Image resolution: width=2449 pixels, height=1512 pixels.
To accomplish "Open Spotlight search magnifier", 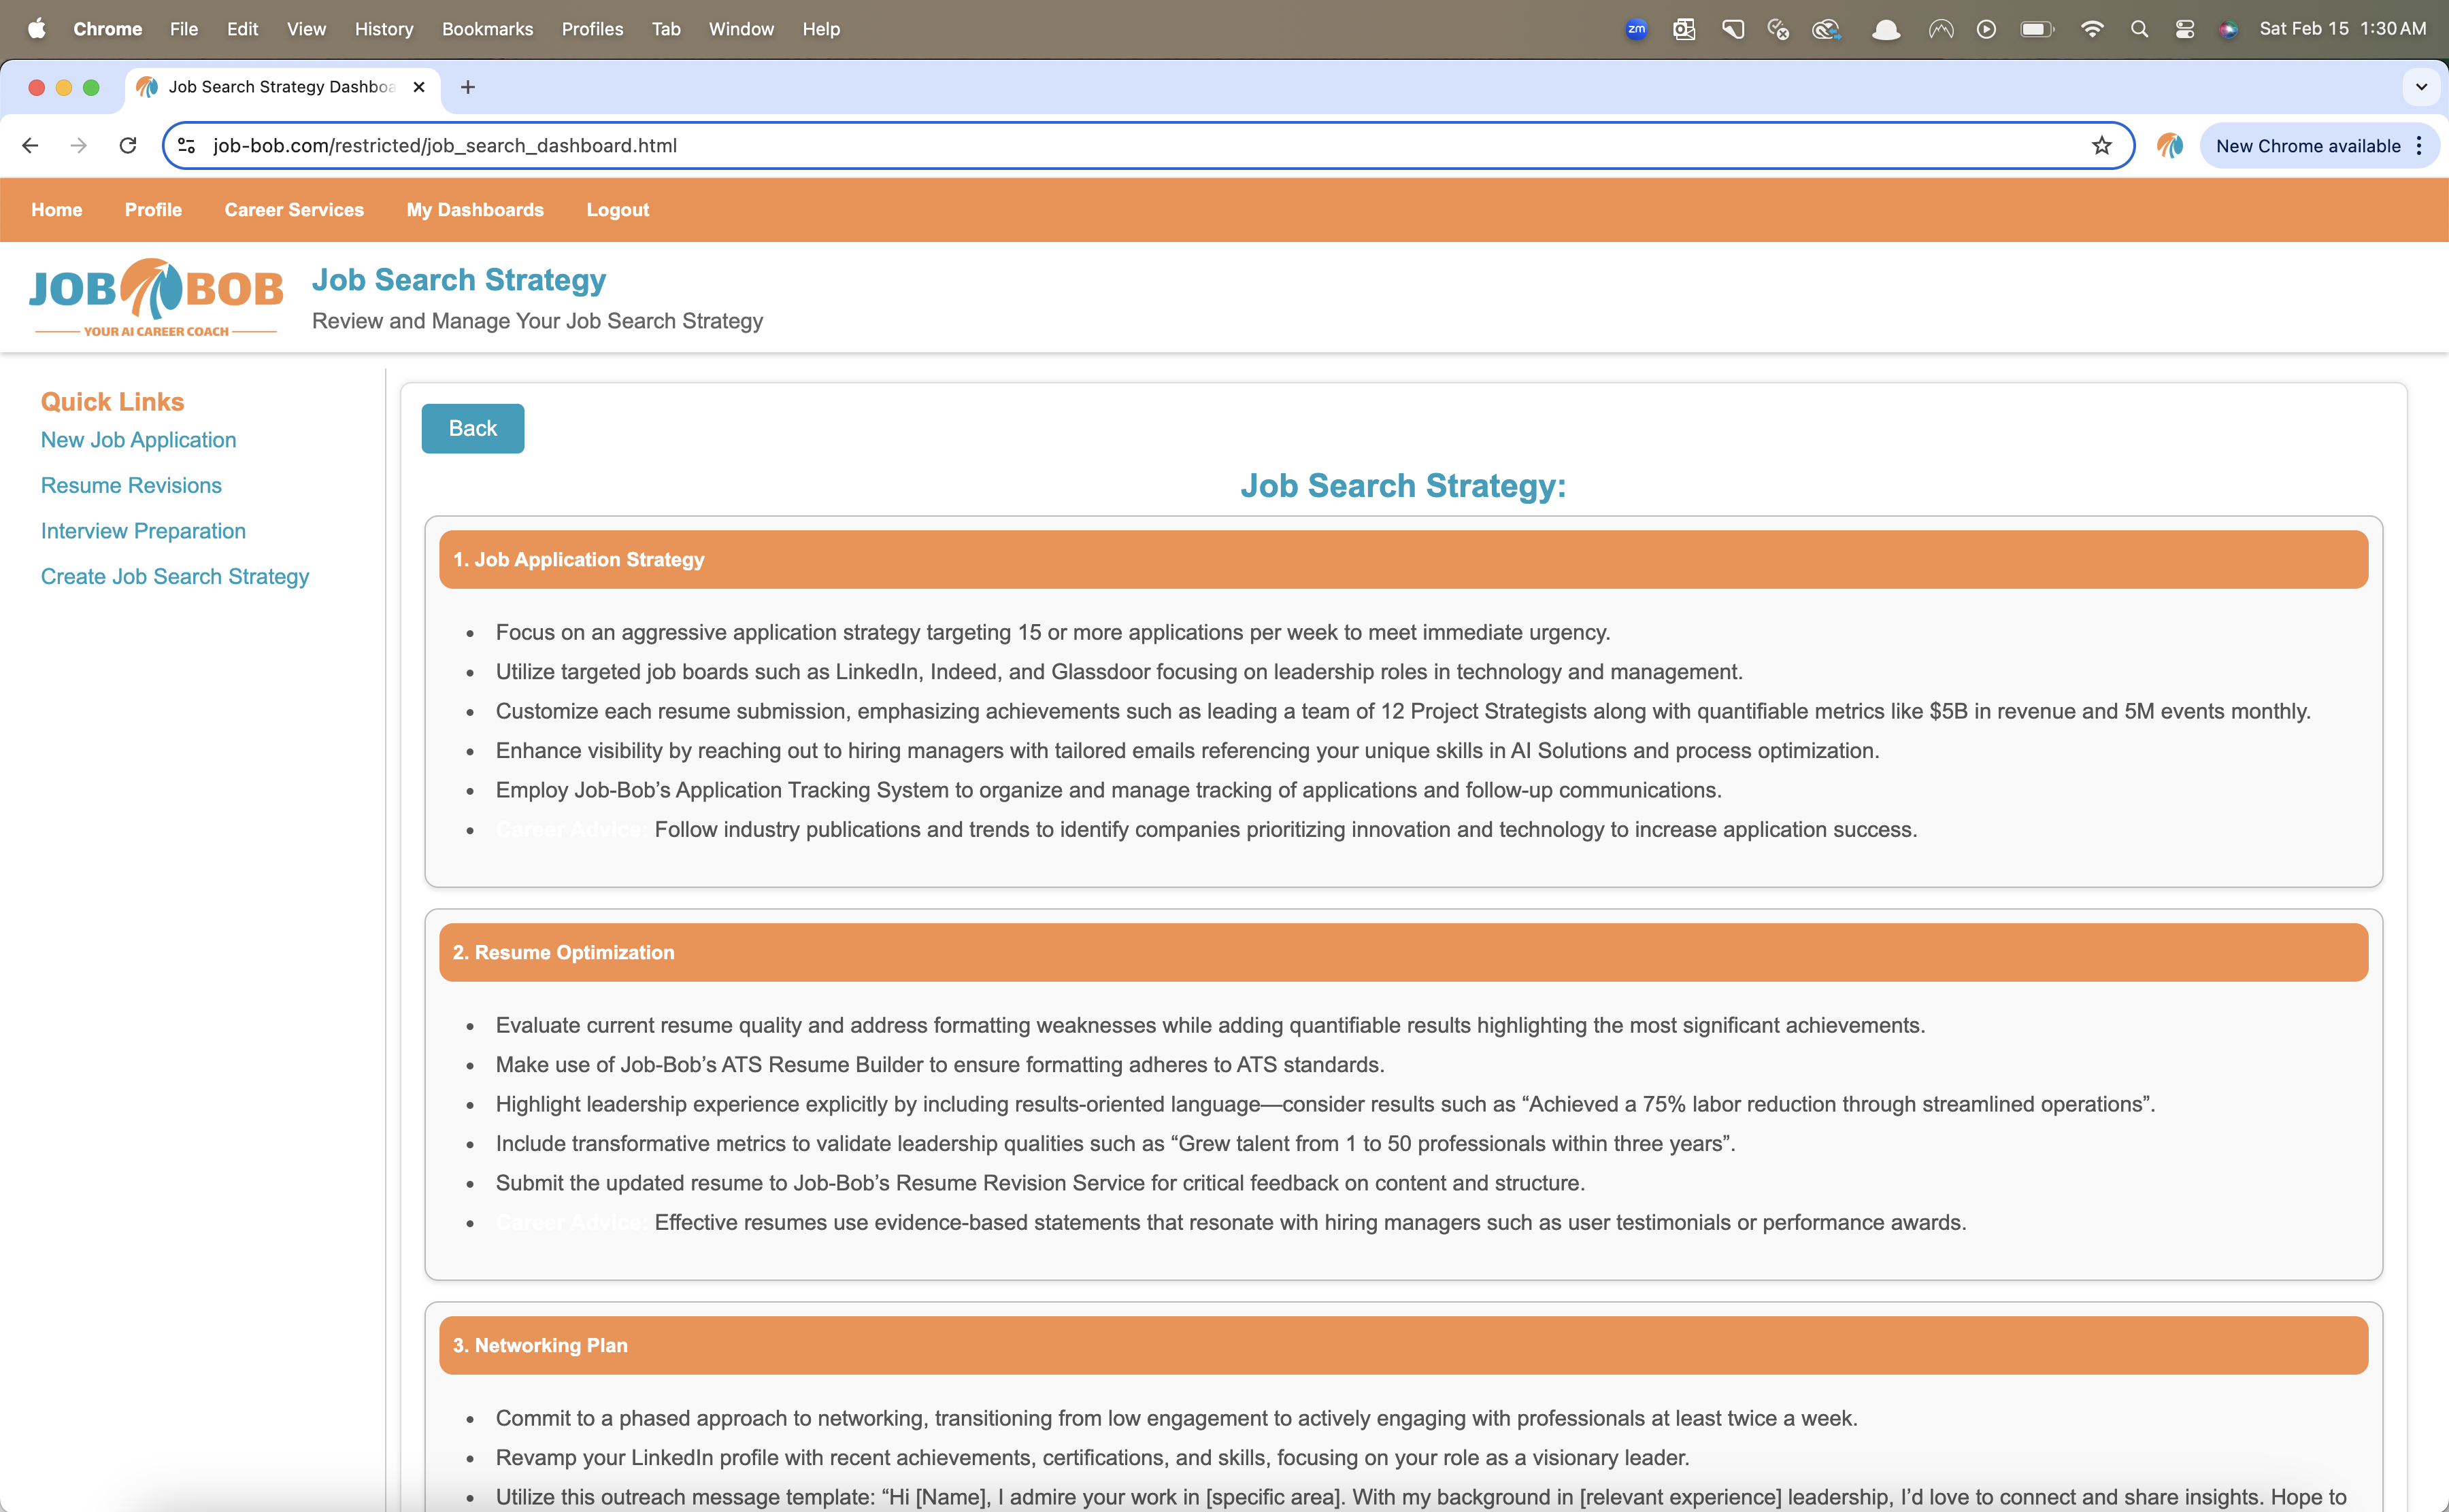I will click(2139, 29).
